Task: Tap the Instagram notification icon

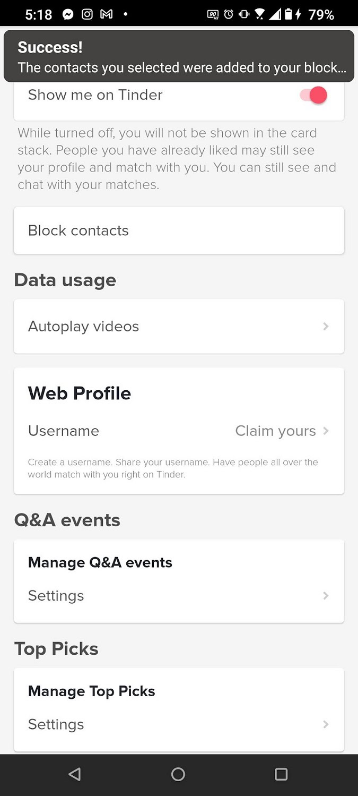Action: pos(87,14)
